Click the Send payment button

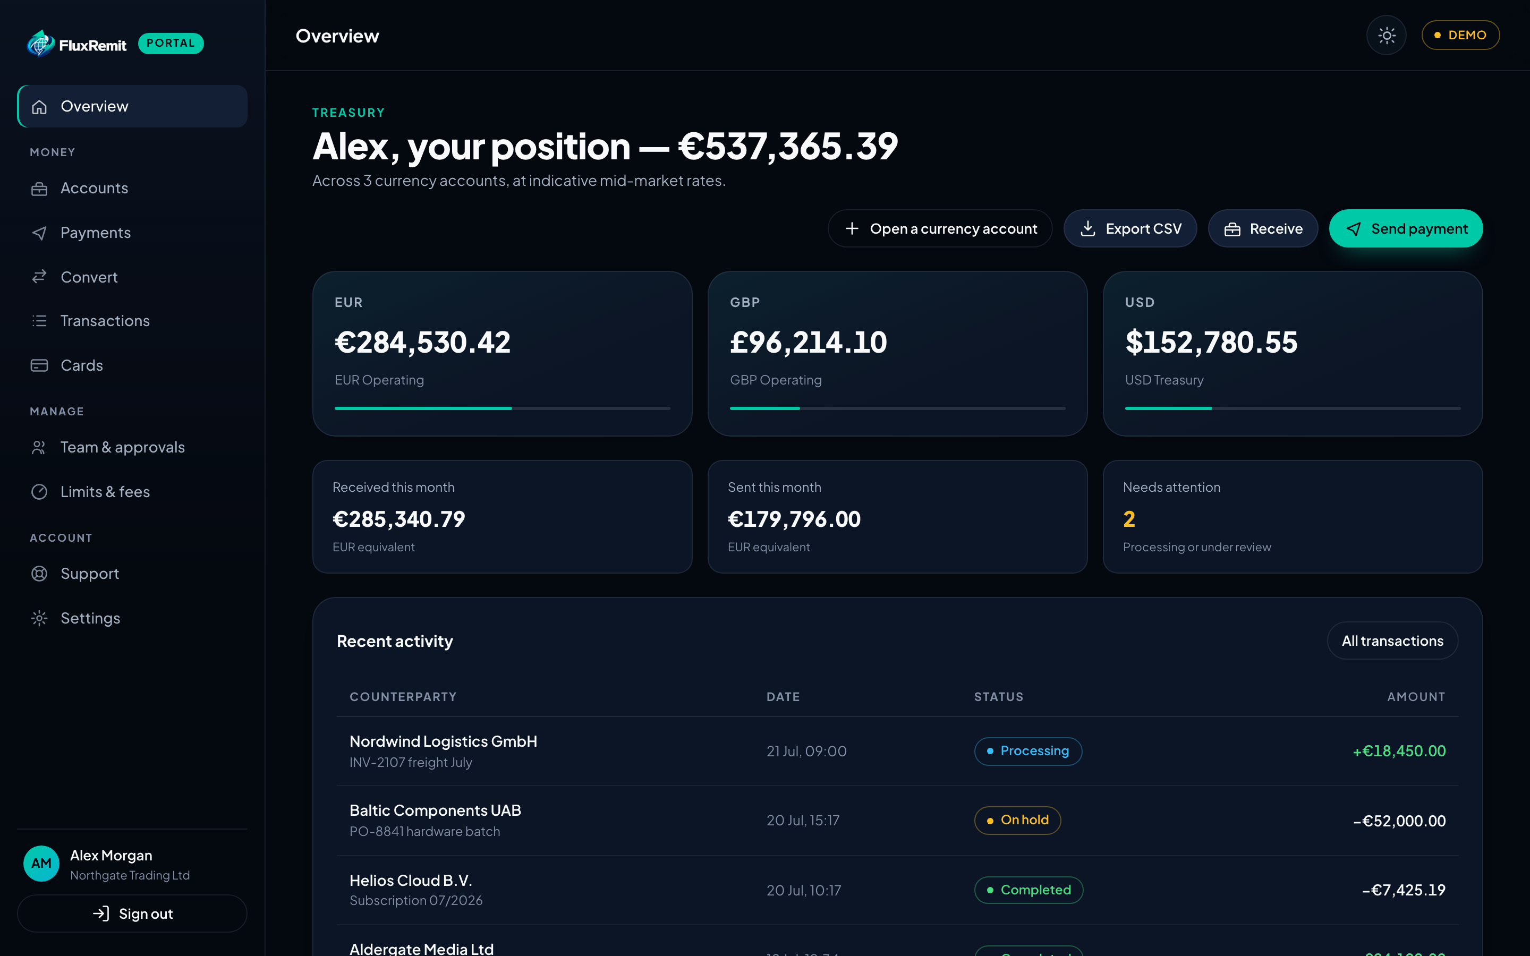[1406, 229]
